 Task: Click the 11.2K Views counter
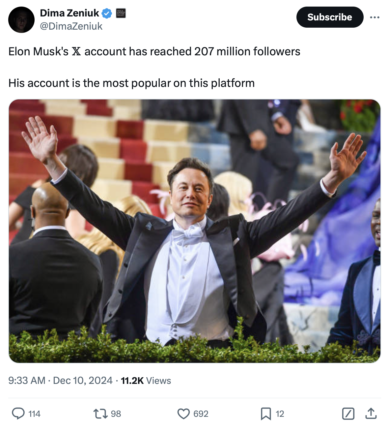[x=146, y=381]
